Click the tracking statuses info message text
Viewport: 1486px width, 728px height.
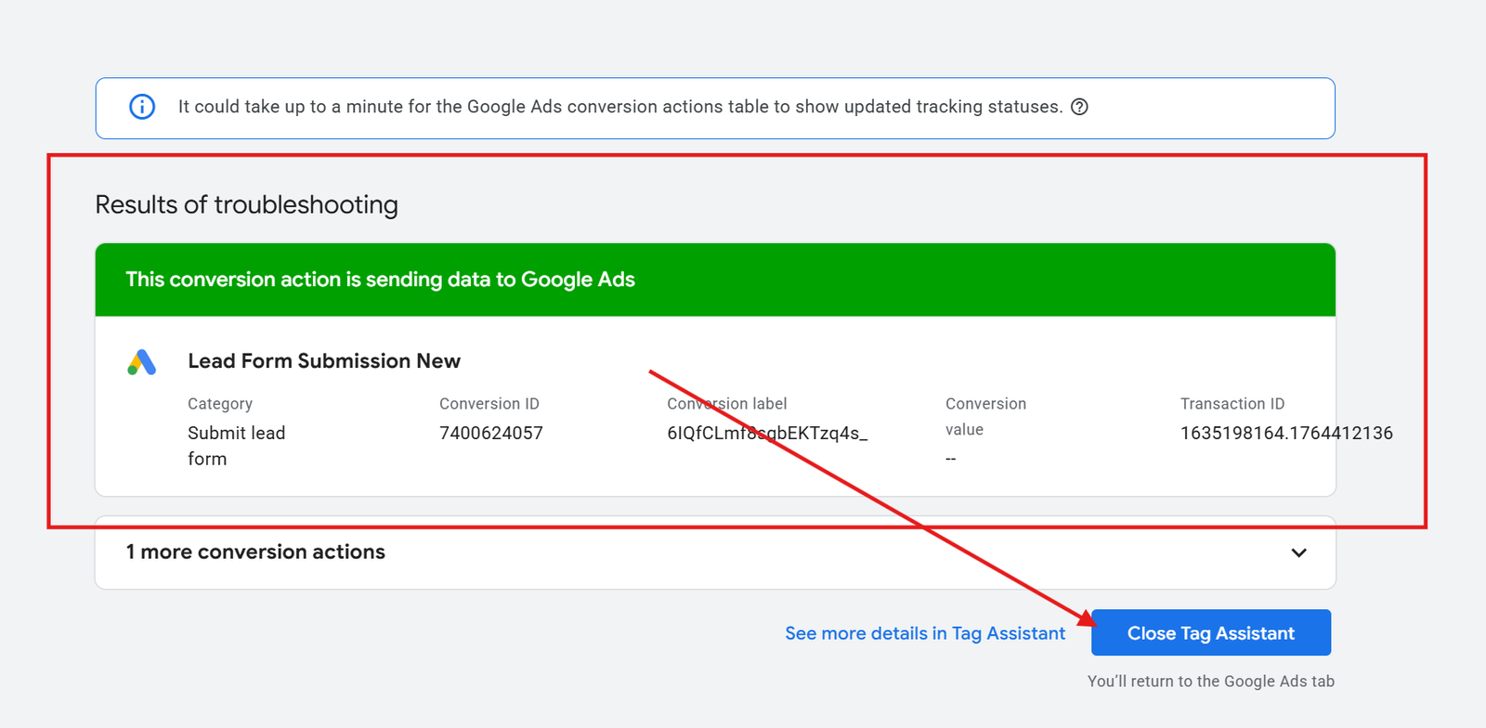pyautogui.click(x=620, y=107)
